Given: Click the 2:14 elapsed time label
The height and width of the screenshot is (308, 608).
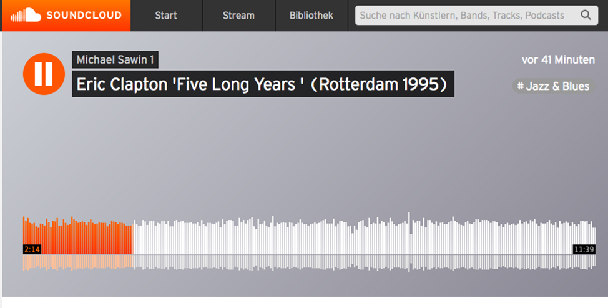Looking at the screenshot, I should [32, 249].
